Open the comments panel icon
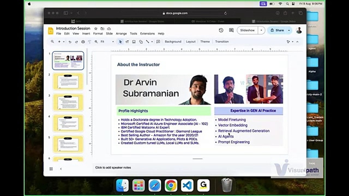The image size is (349, 196). [x=231, y=30]
